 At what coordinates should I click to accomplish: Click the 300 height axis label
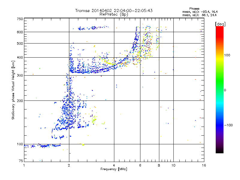pyautogui.click(x=20, y=76)
